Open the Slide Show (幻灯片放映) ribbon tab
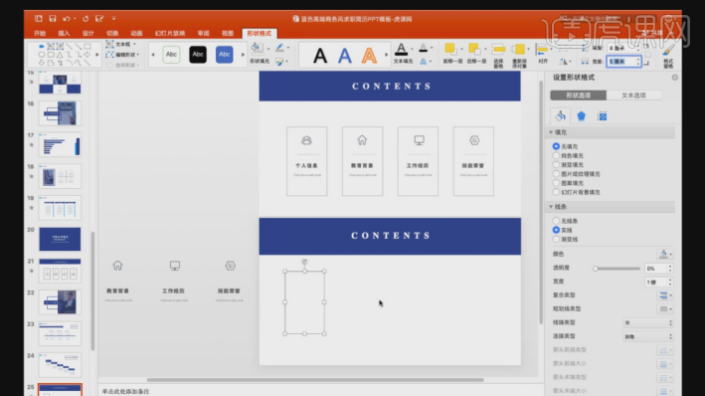This screenshot has height=396, width=705. (170, 33)
